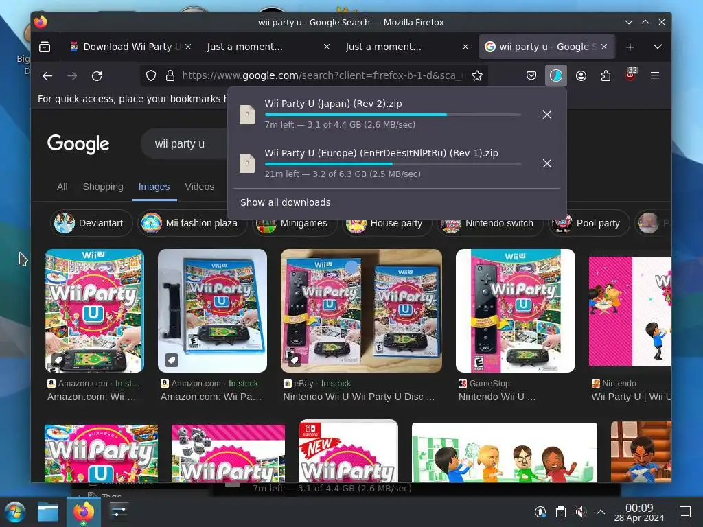List all tabs dropdown arrow
The image size is (703, 527).
pos(658,47)
